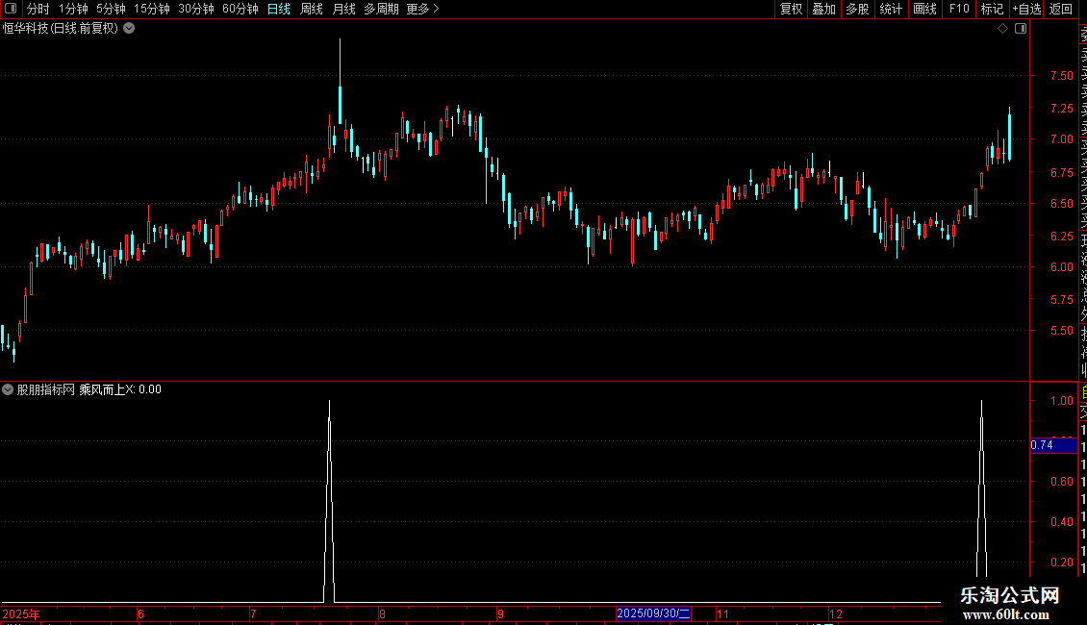Image resolution: width=1087 pixels, height=625 pixels.
Task: Select the 30分钟 period tab
Action: tap(196, 9)
